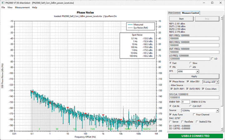
Task: Open the Overlap ADEV dropdown
Action: click(x=217, y=82)
